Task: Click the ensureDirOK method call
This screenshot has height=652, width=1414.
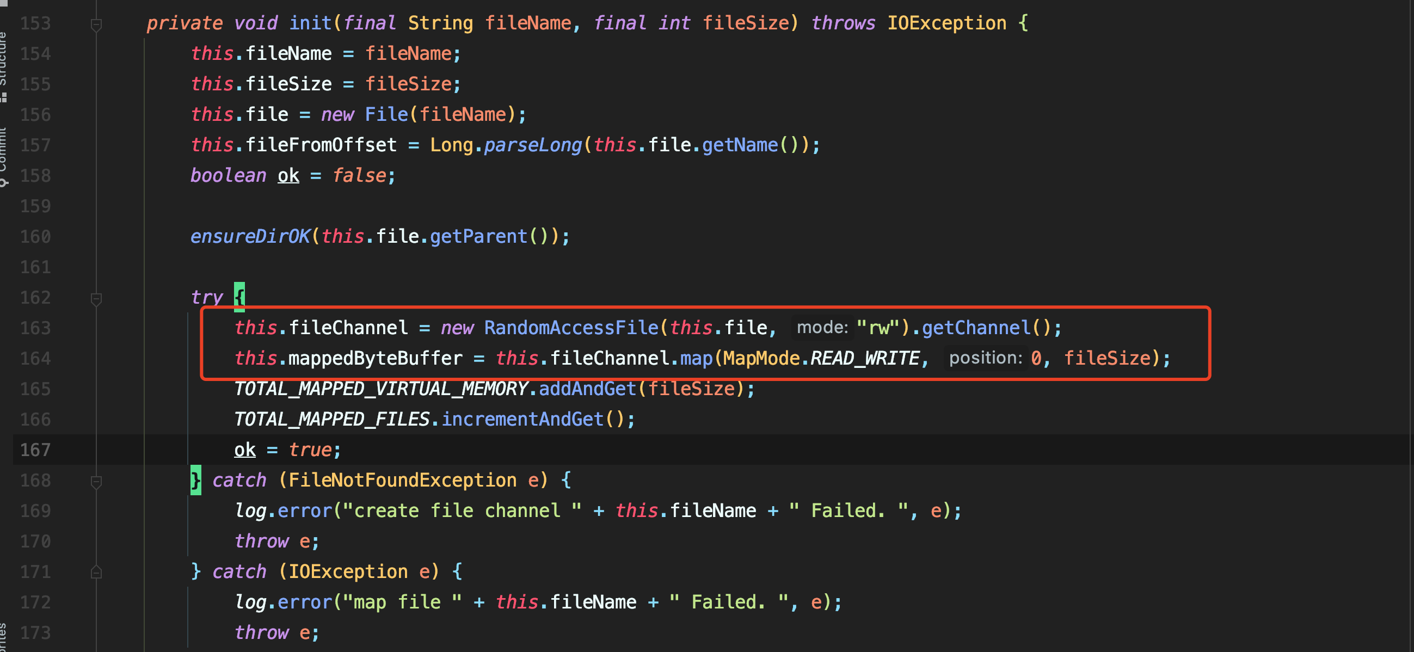Action: pyautogui.click(x=250, y=237)
